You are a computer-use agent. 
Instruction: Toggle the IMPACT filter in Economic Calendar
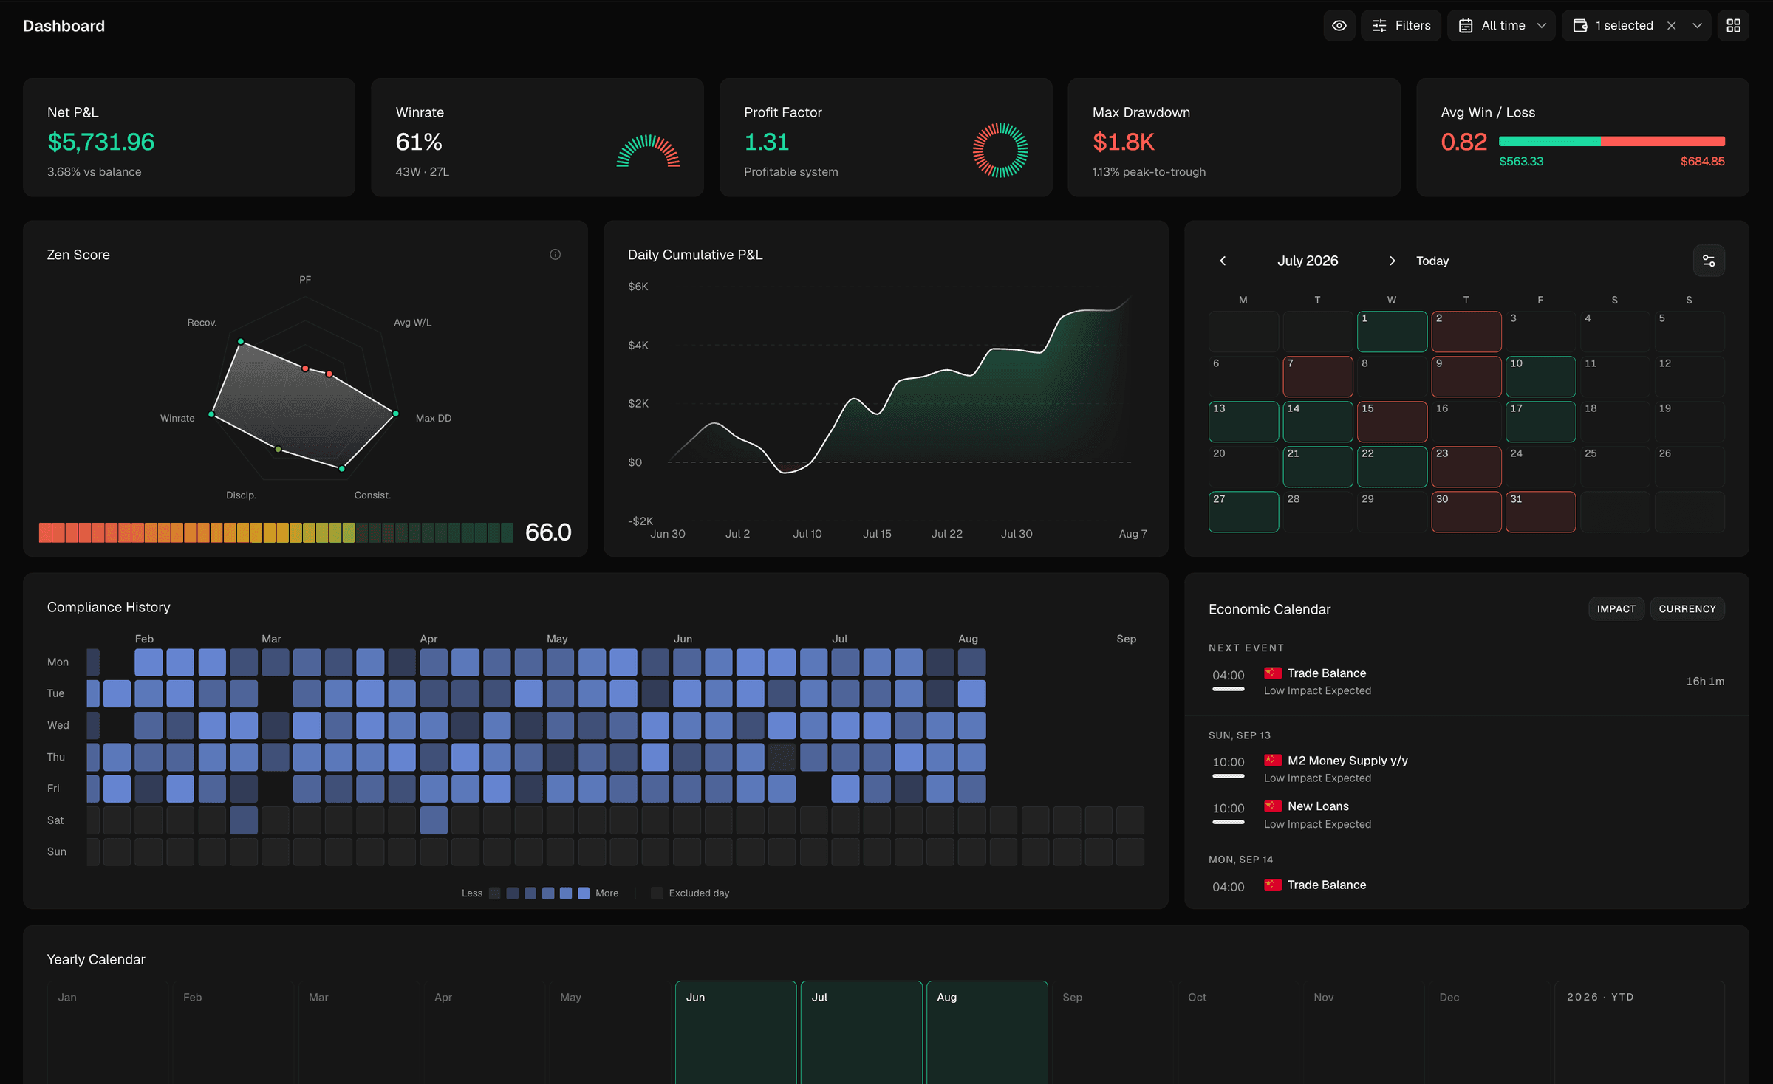click(1616, 609)
